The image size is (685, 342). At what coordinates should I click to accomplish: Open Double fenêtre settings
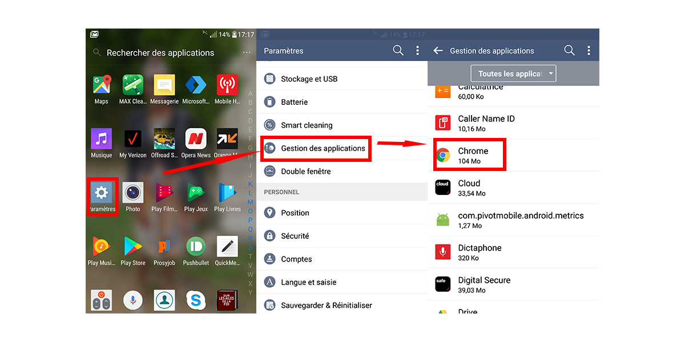coord(342,171)
